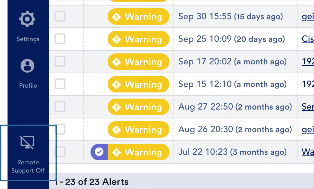Open Settings gear icon in sidebar

point(27,19)
